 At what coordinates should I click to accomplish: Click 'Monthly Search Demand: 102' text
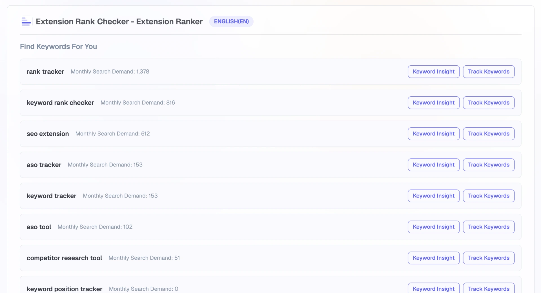coord(95,227)
